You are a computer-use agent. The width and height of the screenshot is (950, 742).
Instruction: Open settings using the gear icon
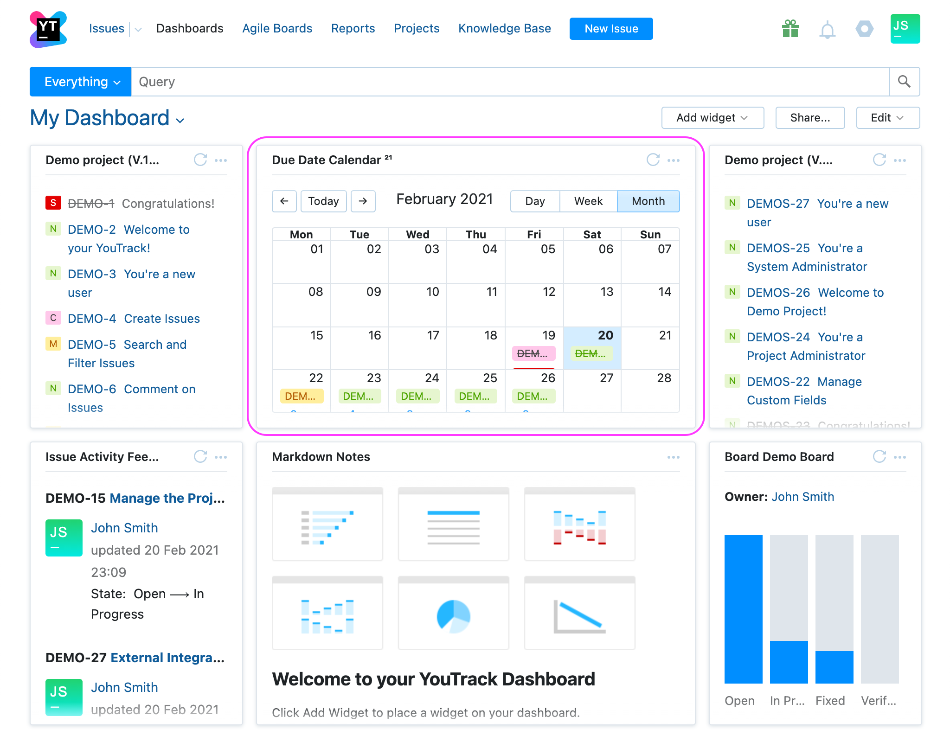pos(864,29)
